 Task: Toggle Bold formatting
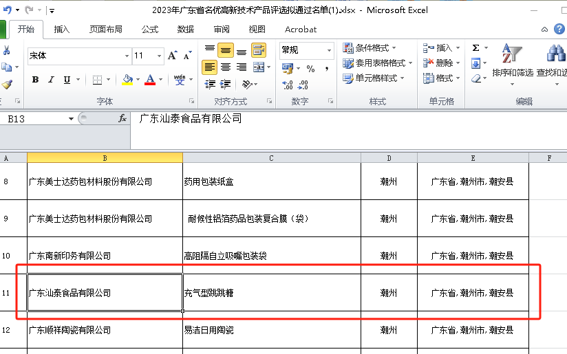[35, 80]
